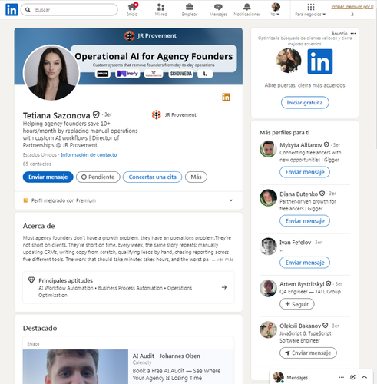Compose new message from messaging bar
The image size is (377, 384).
352,377
